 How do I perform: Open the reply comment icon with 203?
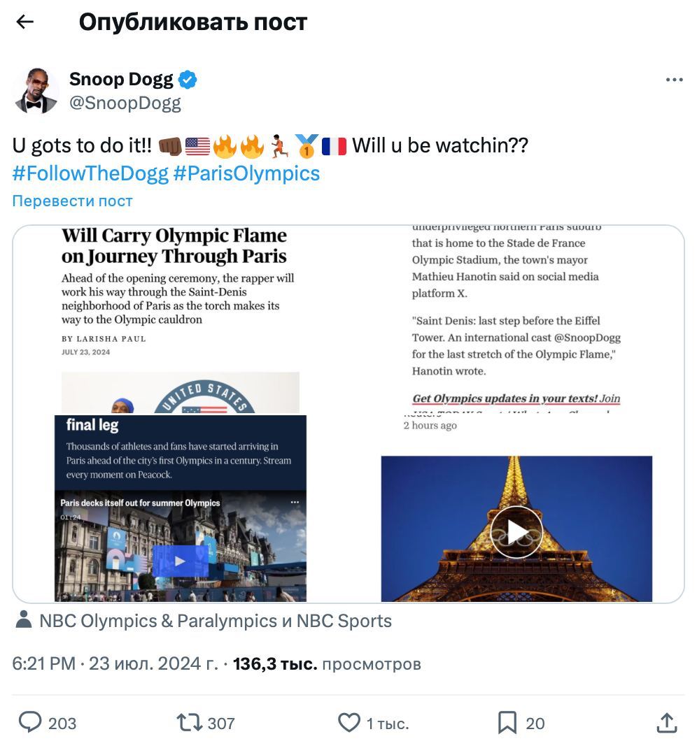tap(48, 723)
